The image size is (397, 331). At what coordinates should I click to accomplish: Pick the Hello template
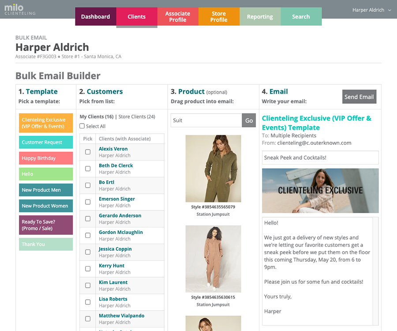46,174
